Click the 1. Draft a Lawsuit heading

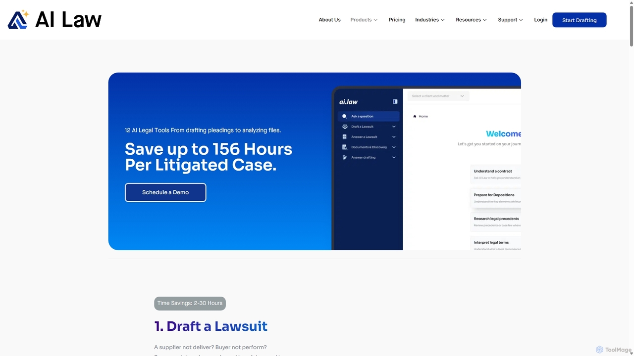pyautogui.click(x=211, y=326)
